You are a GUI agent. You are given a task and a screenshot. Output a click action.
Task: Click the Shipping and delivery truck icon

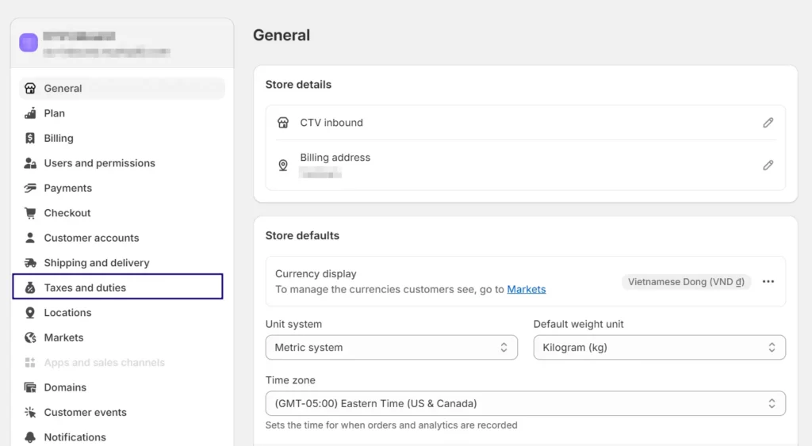point(30,263)
